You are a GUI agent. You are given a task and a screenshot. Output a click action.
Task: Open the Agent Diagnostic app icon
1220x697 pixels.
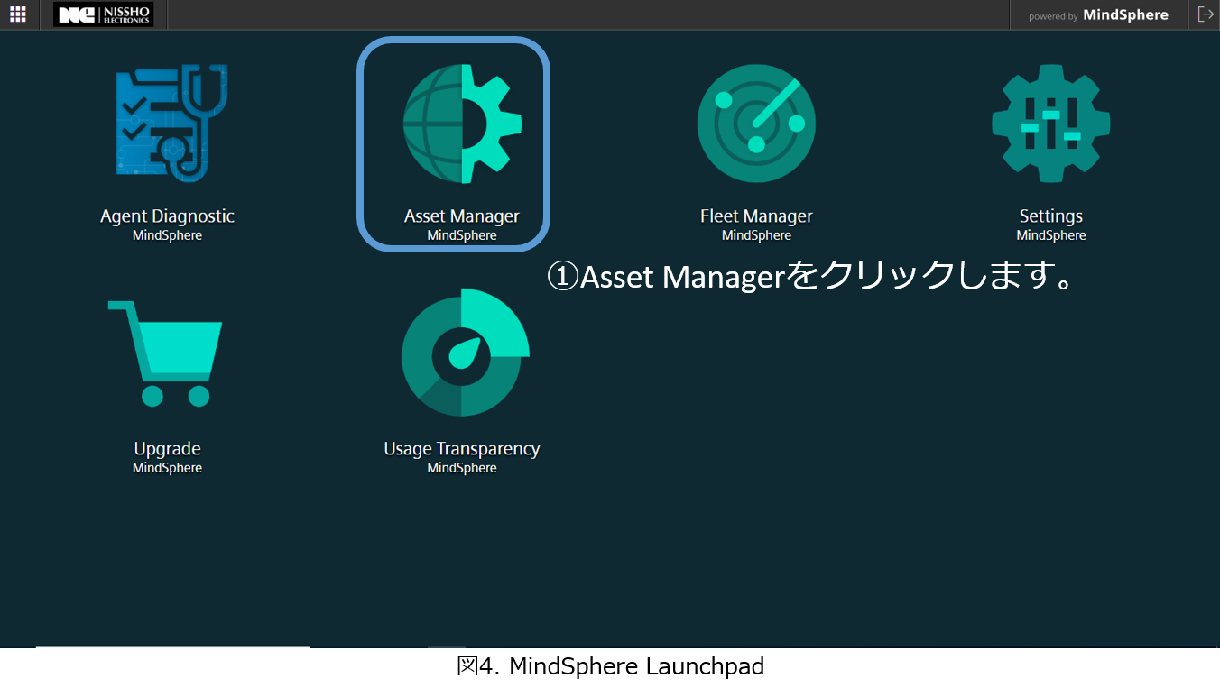tap(171, 124)
